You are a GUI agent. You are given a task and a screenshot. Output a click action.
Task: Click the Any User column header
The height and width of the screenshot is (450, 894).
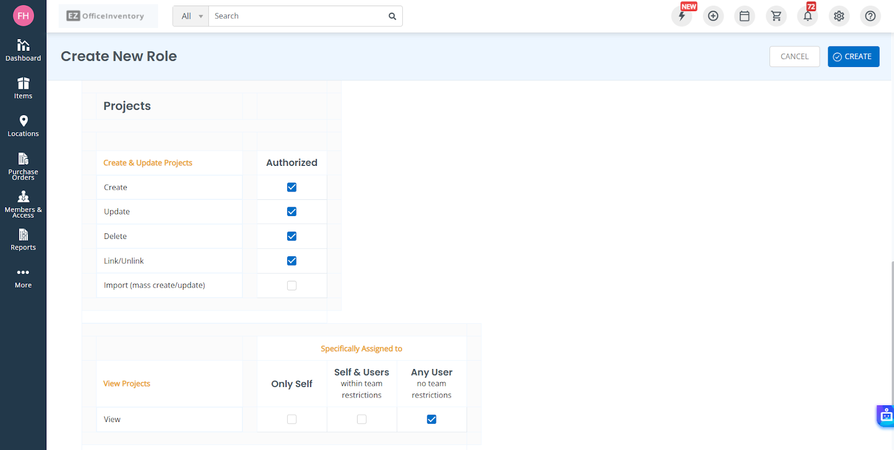[431, 372]
